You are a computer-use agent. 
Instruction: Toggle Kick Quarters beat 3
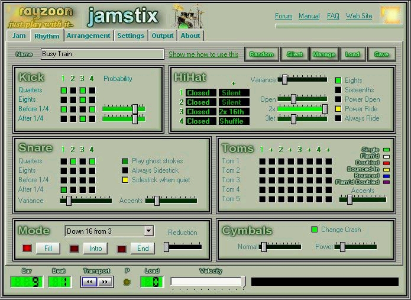point(83,91)
